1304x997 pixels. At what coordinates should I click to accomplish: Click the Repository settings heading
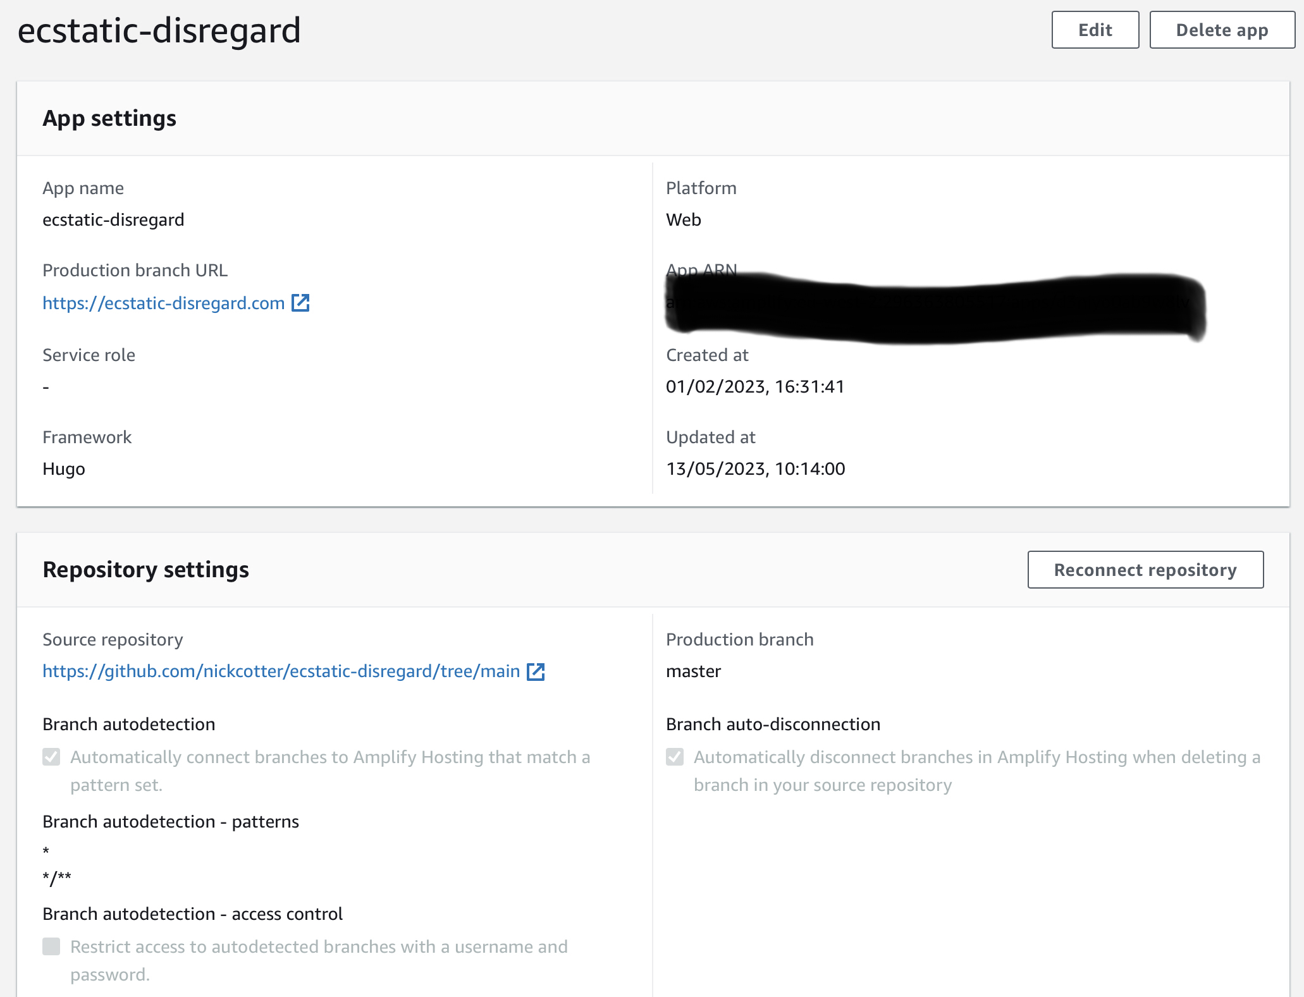click(x=146, y=570)
